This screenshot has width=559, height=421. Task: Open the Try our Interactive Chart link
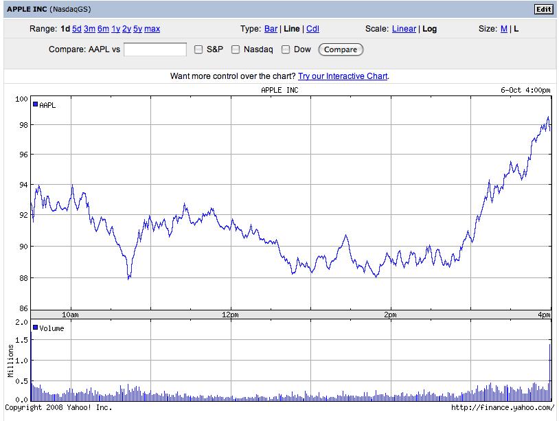pyautogui.click(x=343, y=76)
